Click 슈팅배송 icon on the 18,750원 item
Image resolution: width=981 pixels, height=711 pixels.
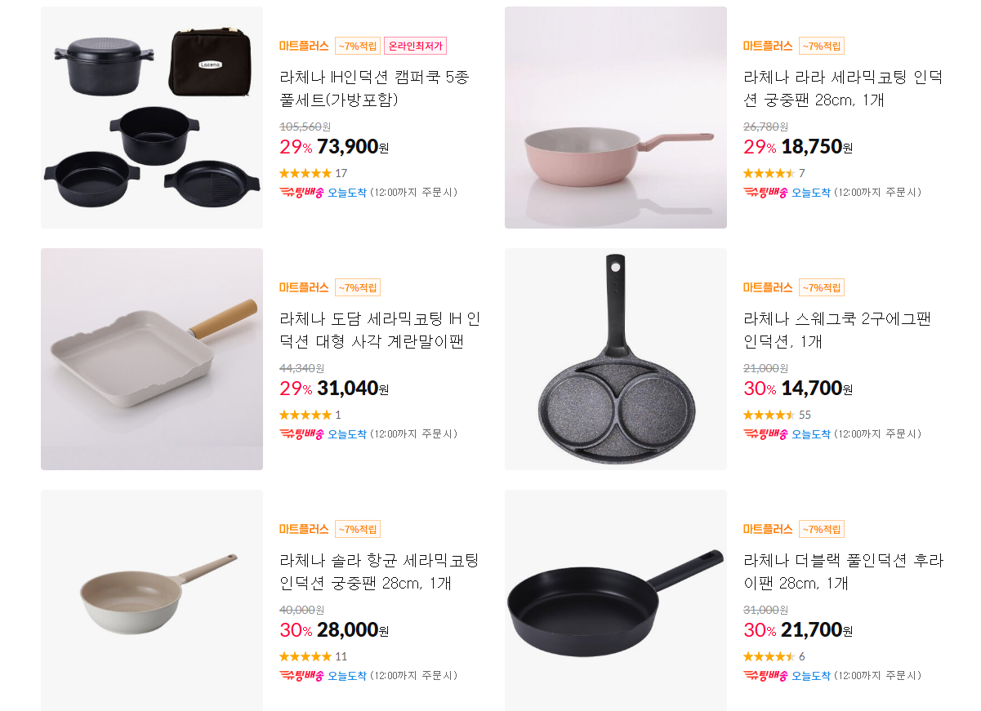(x=765, y=193)
